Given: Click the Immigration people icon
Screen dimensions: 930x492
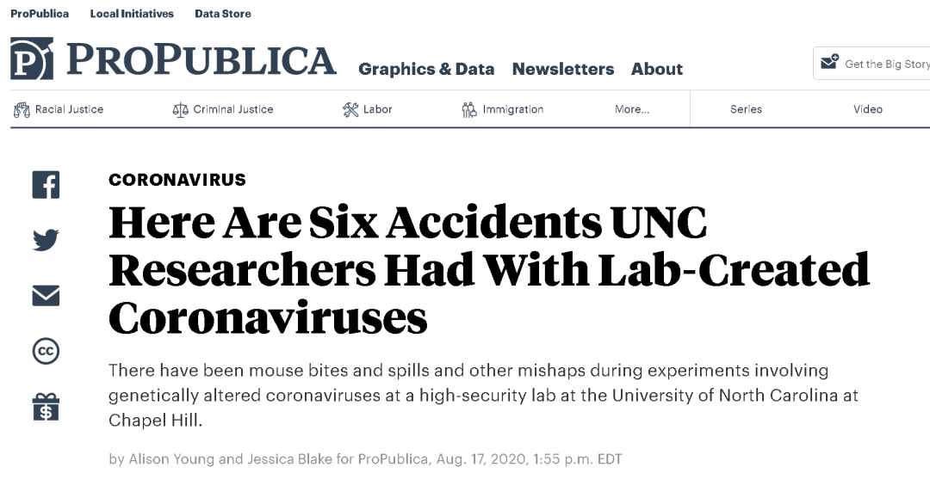Looking at the screenshot, I should pyautogui.click(x=469, y=109).
